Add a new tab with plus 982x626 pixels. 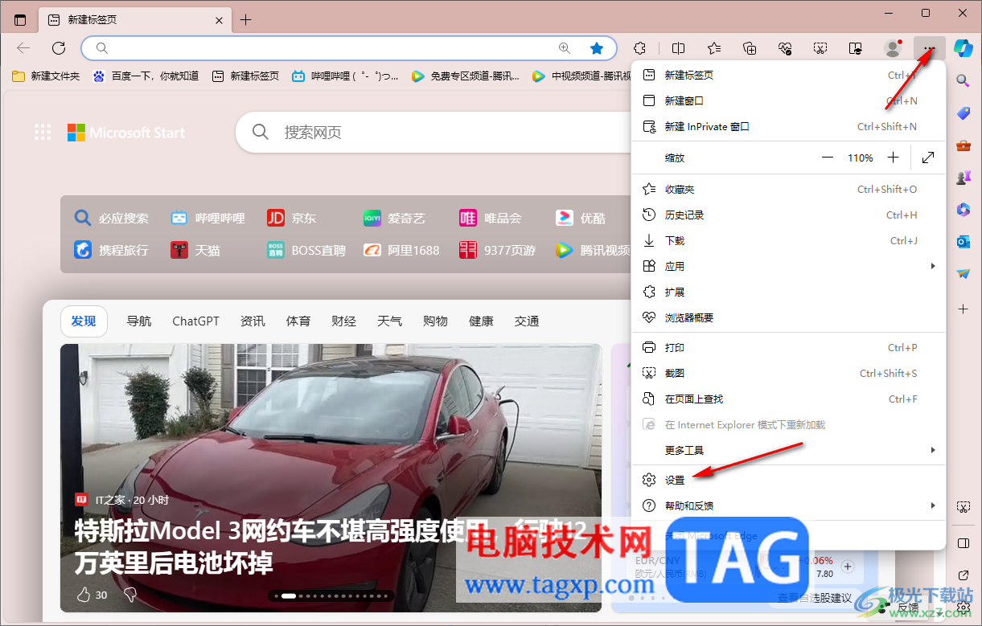tap(246, 20)
